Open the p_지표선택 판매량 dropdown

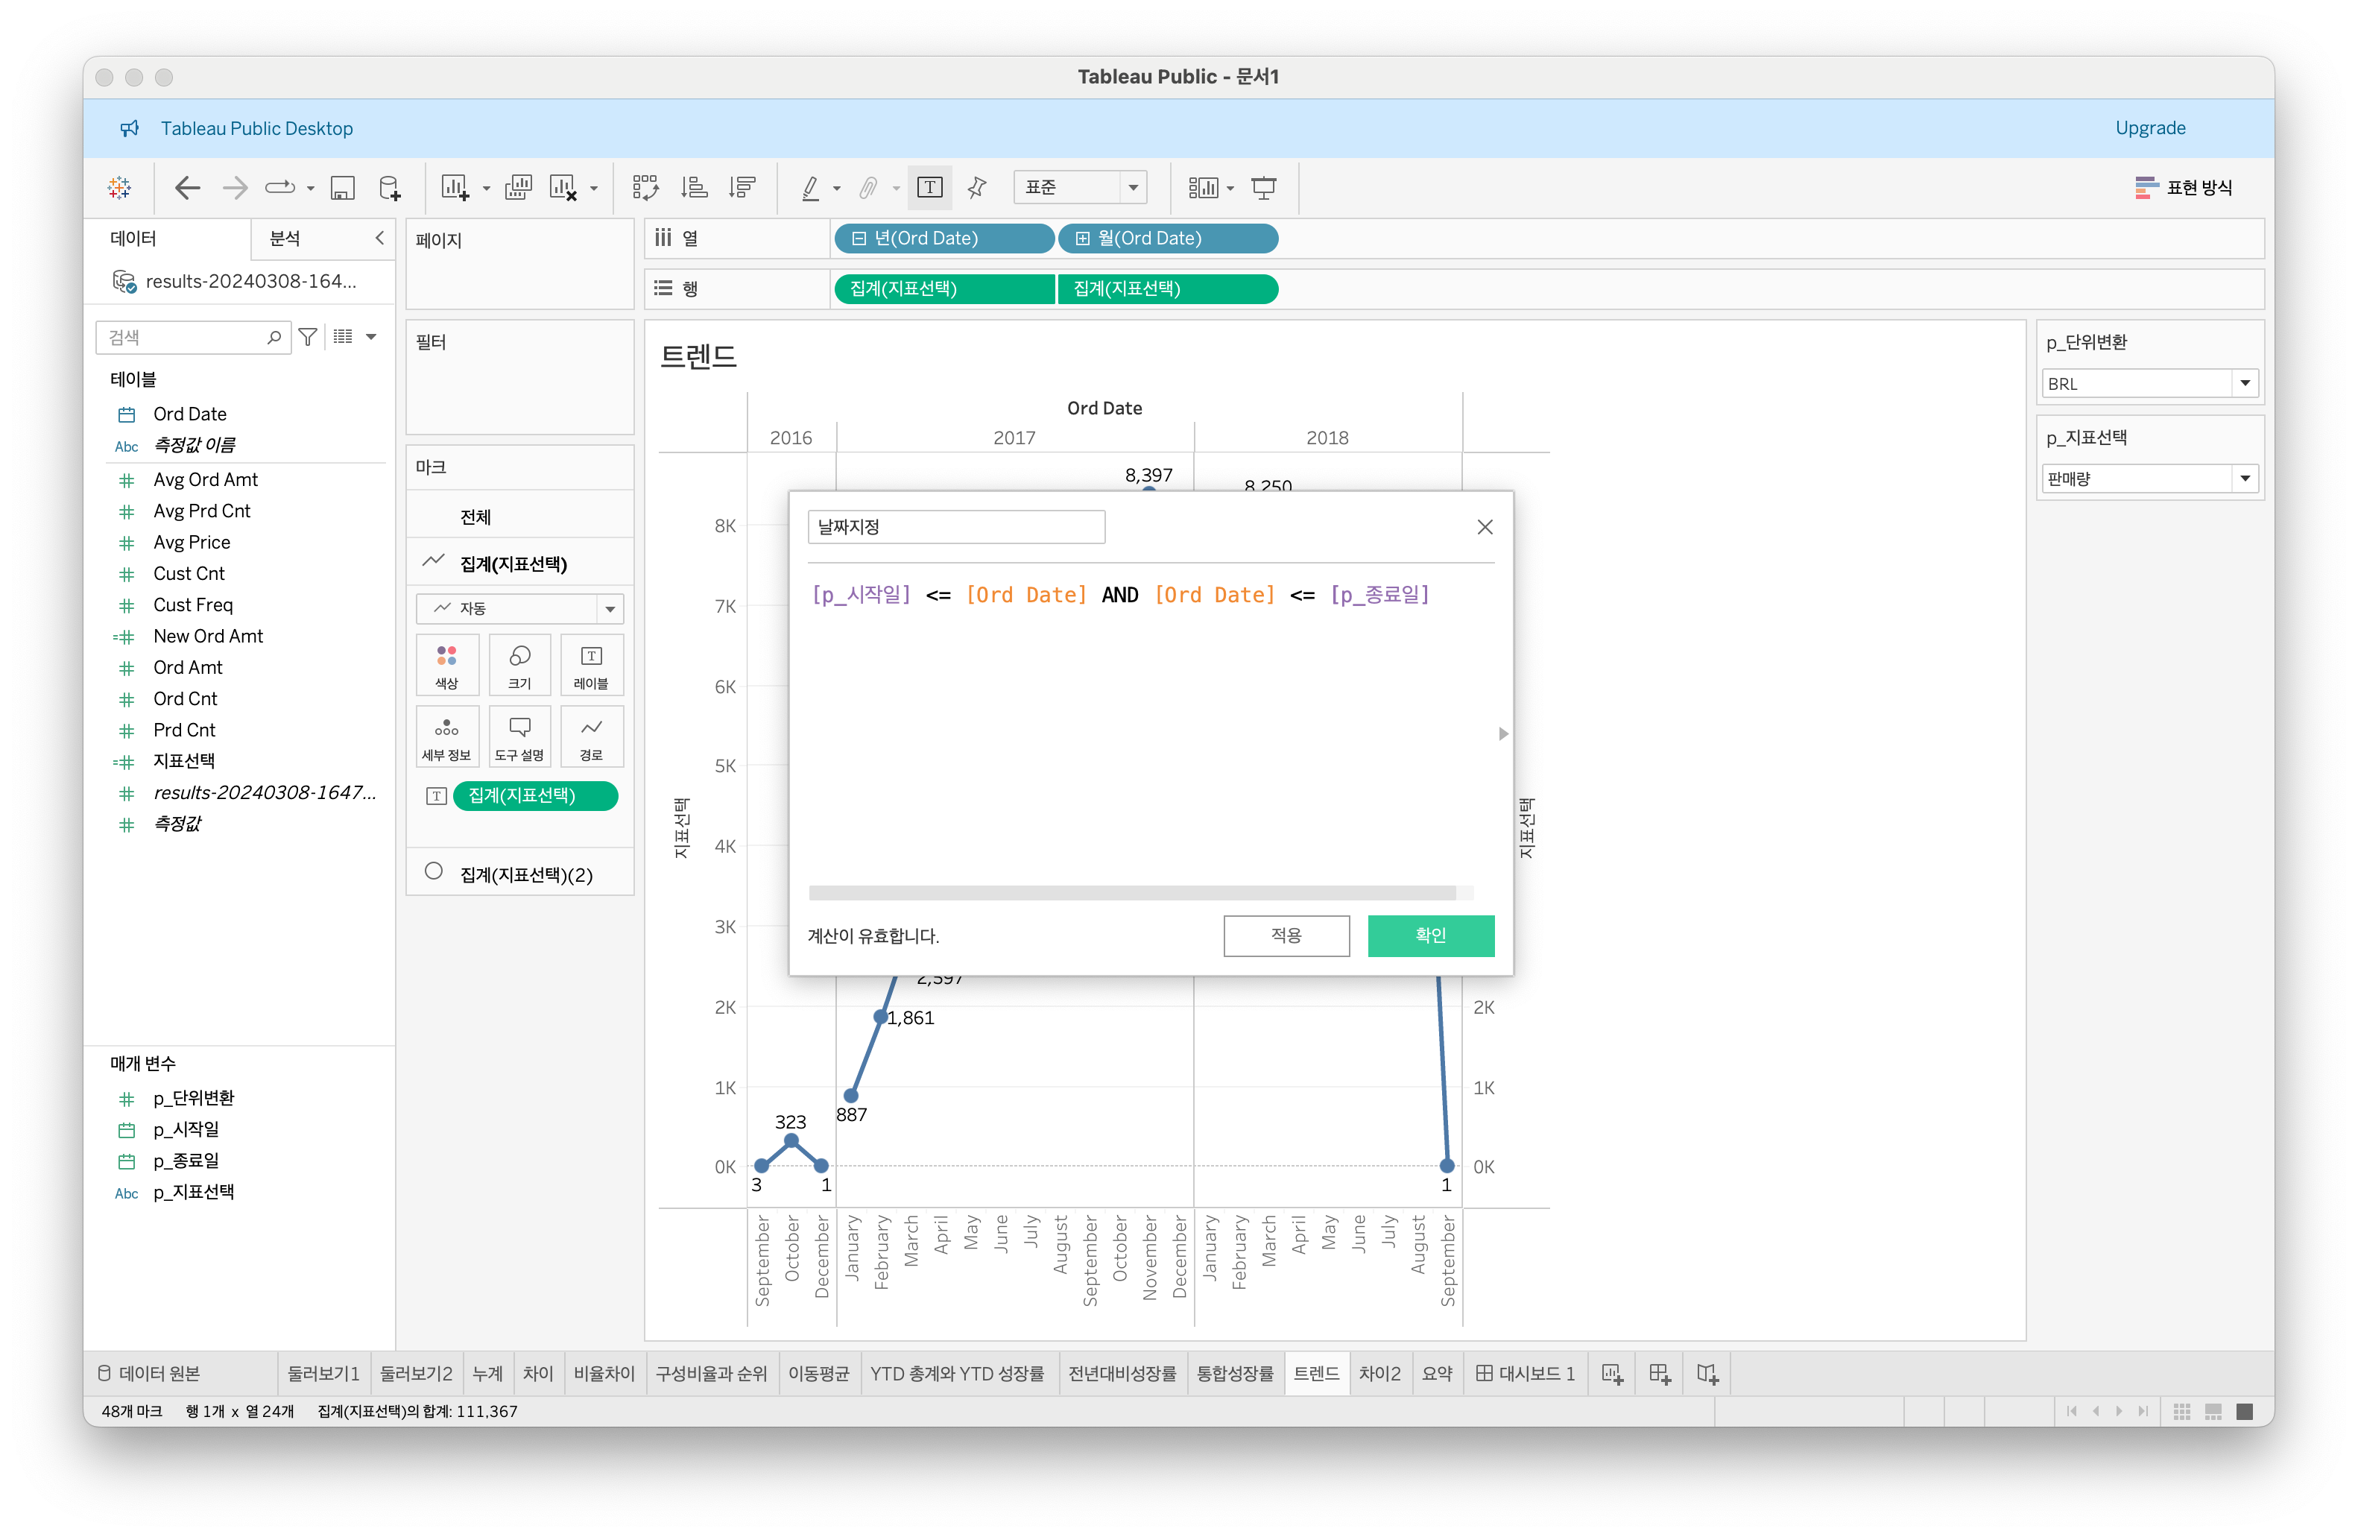2245,479
